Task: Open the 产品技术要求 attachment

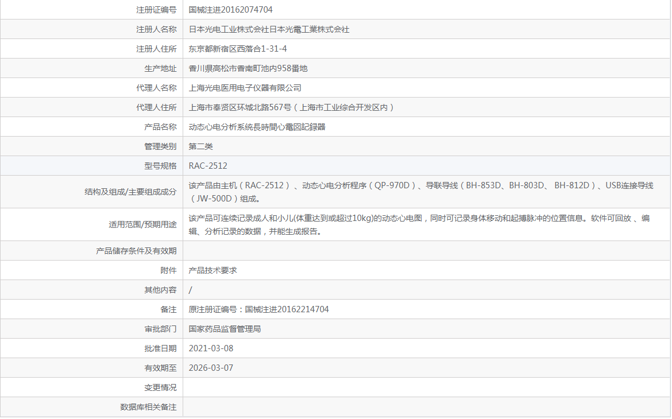Action: click(213, 270)
